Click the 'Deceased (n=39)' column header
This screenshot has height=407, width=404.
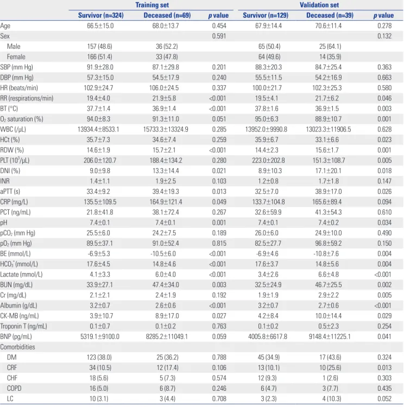pos(330,15)
